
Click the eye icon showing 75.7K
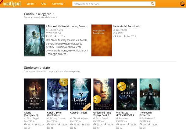pyautogui.click(x=72, y=124)
